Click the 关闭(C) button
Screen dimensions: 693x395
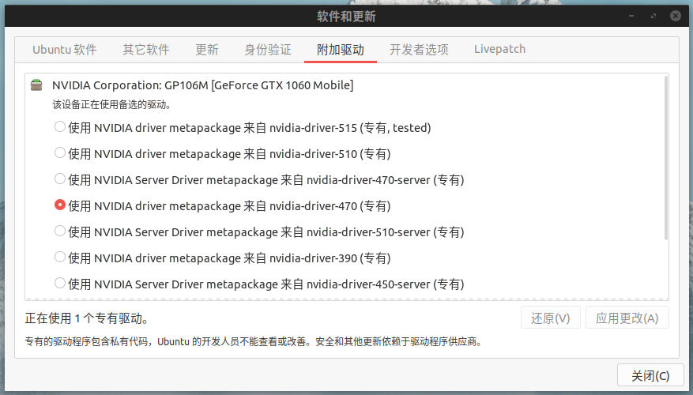point(650,375)
